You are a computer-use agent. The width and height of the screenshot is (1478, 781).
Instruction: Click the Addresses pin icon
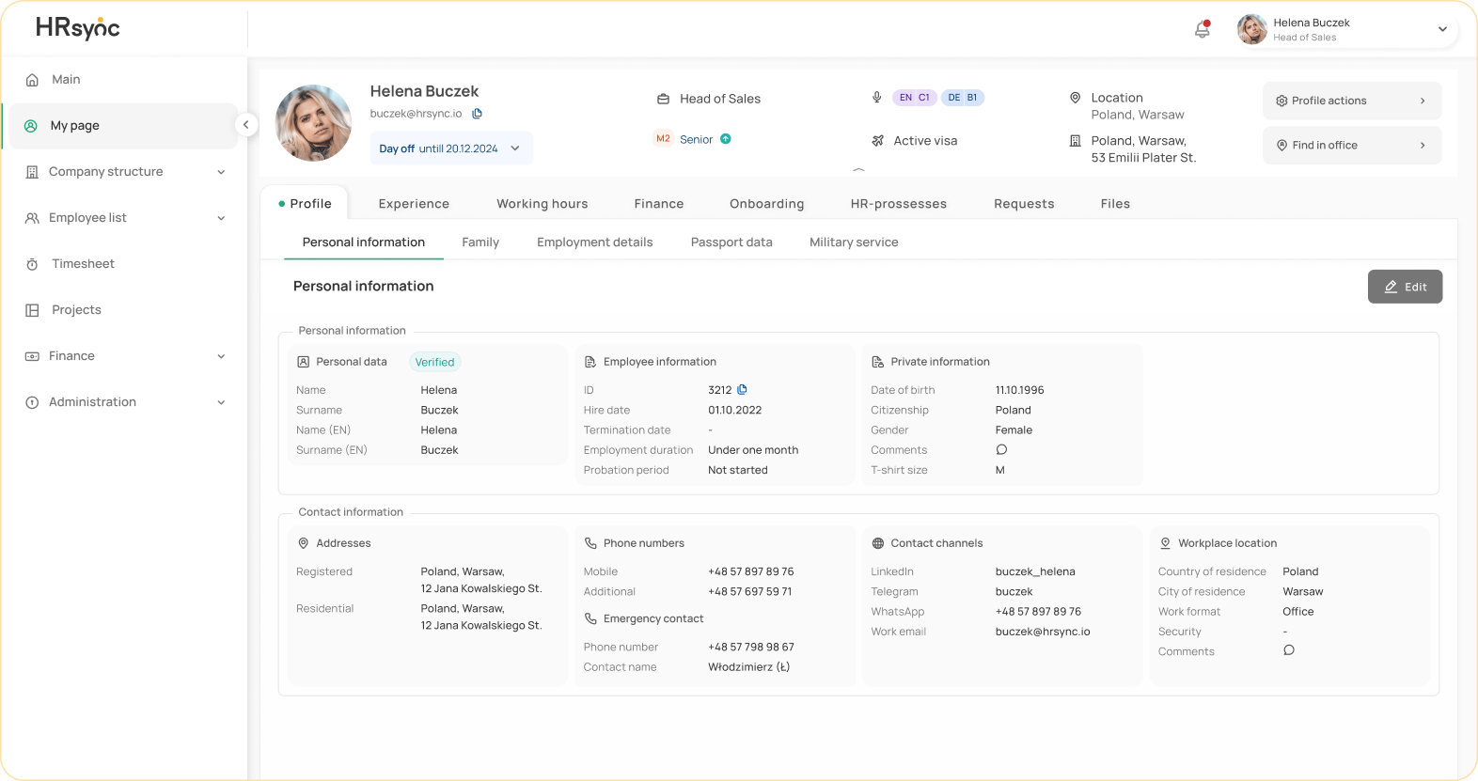[x=304, y=543]
